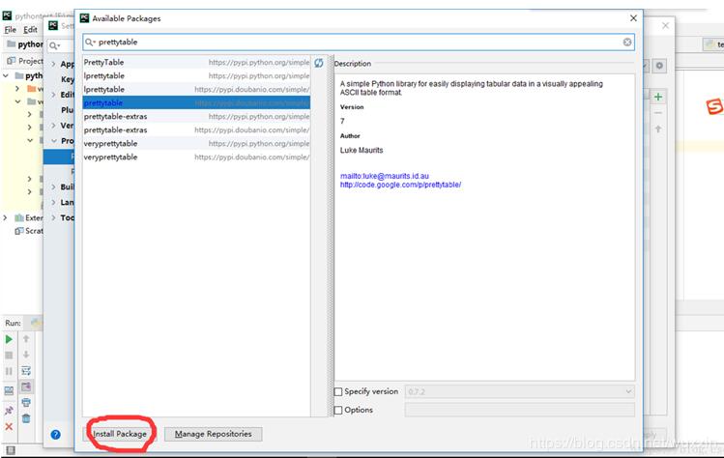Screen dimensions: 724x458
Task: Click the scroll-to-end icon in the Run panel
Action: coord(26,386)
